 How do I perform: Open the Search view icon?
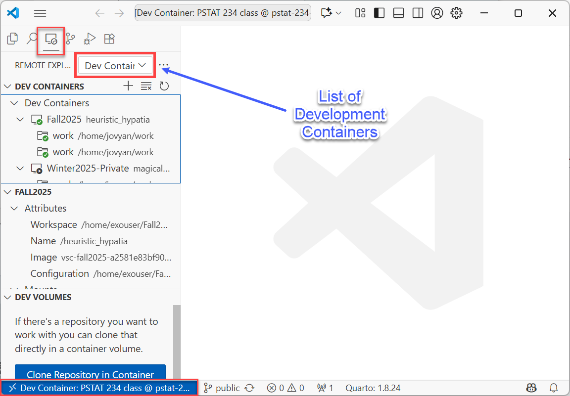pyautogui.click(x=32, y=39)
